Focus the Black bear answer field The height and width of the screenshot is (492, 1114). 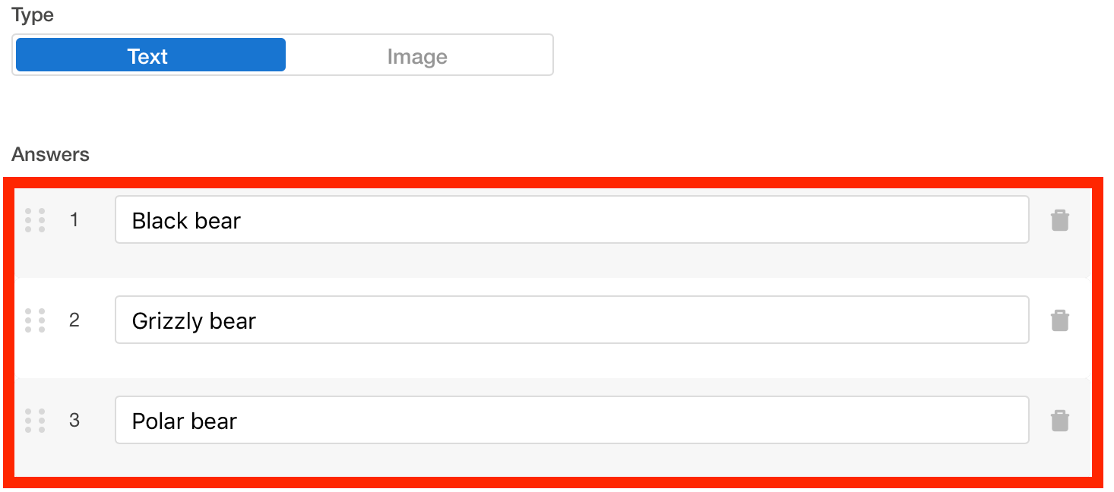[571, 220]
